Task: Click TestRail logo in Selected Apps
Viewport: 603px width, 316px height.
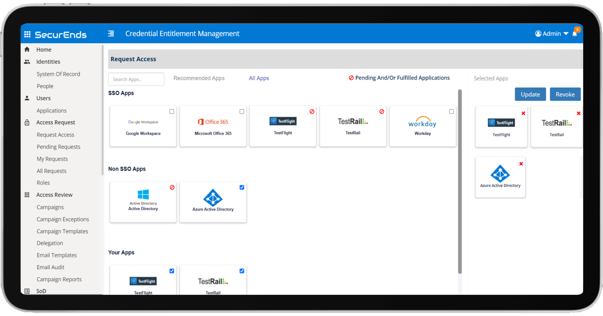Action: [x=557, y=123]
